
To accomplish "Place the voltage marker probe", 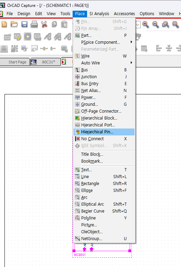I will tap(47, 37).
